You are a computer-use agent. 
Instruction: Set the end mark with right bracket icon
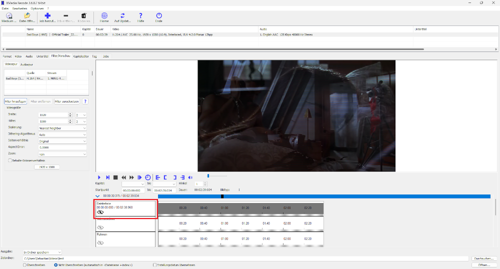pyautogui.click(x=174, y=177)
